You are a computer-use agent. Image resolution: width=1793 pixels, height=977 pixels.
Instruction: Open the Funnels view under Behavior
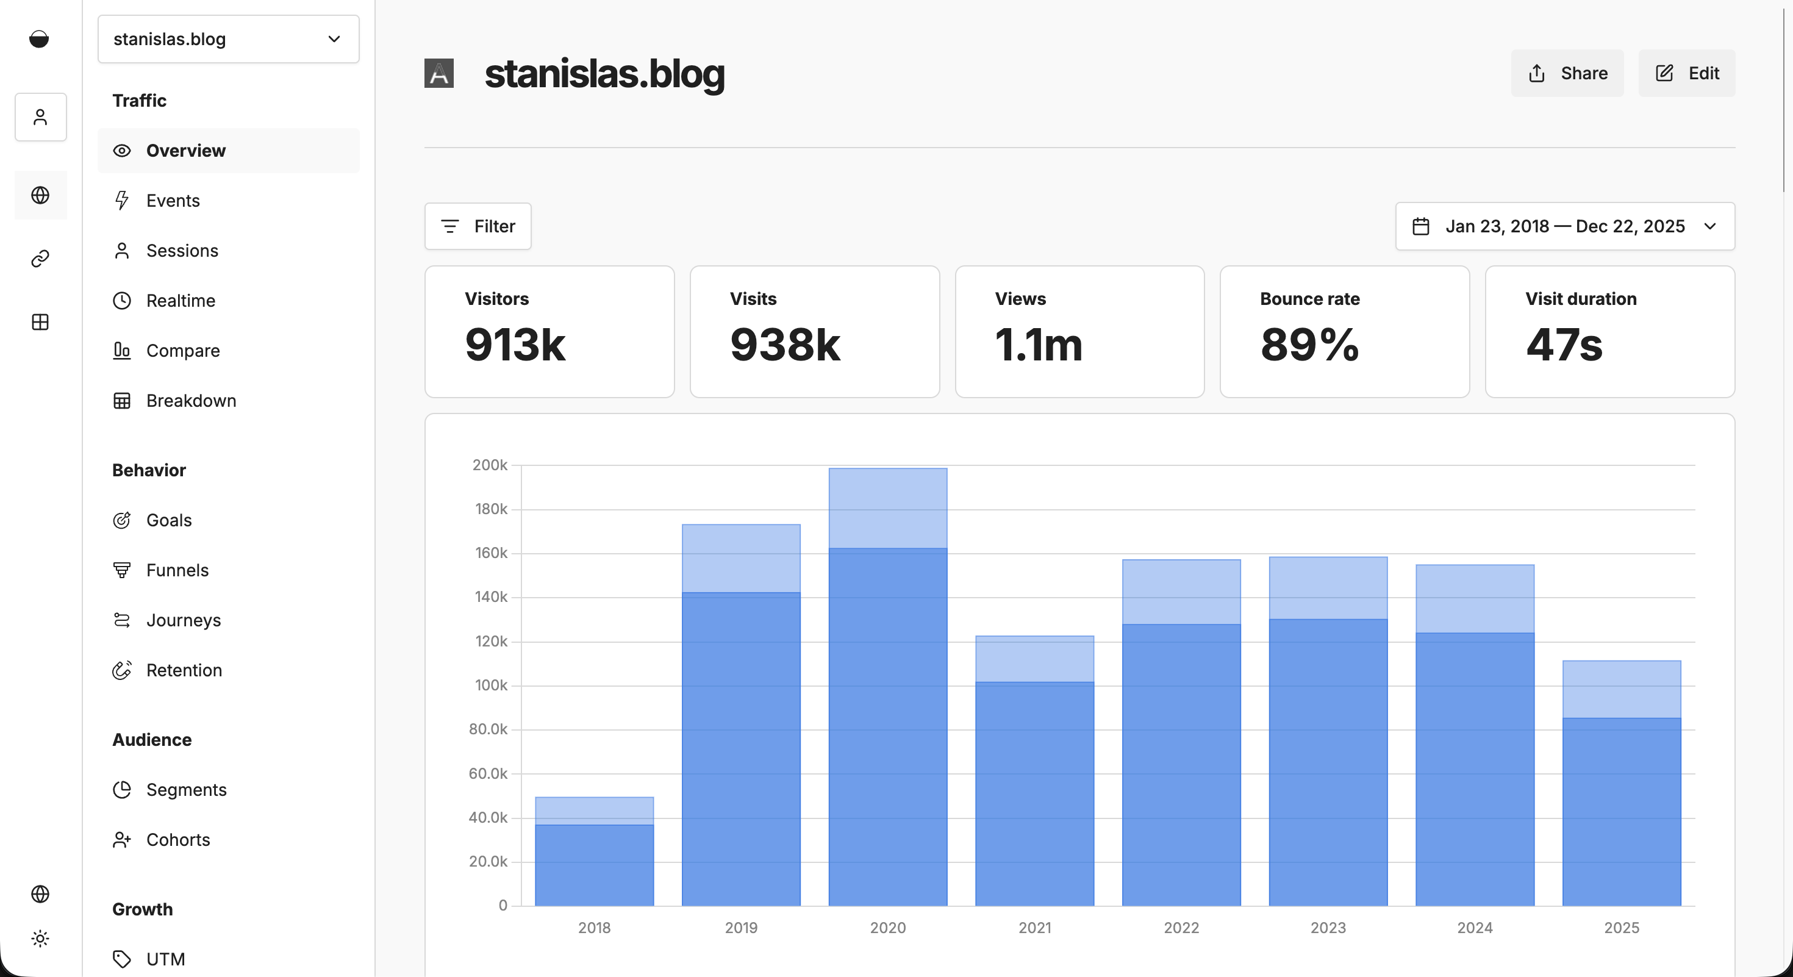[177, 569]
